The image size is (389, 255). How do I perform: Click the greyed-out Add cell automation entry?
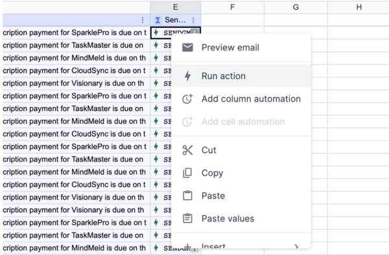click(x=241, y=122)
